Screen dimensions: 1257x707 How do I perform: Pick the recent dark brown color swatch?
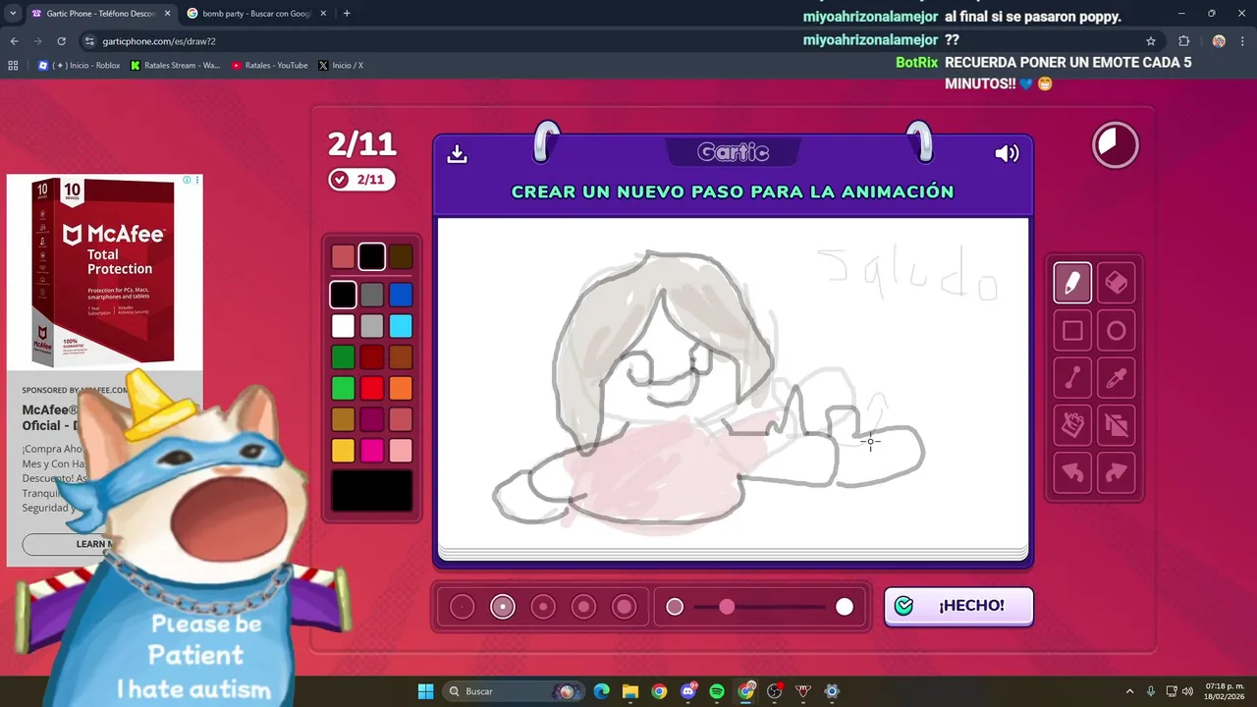[x=401, y=257]
